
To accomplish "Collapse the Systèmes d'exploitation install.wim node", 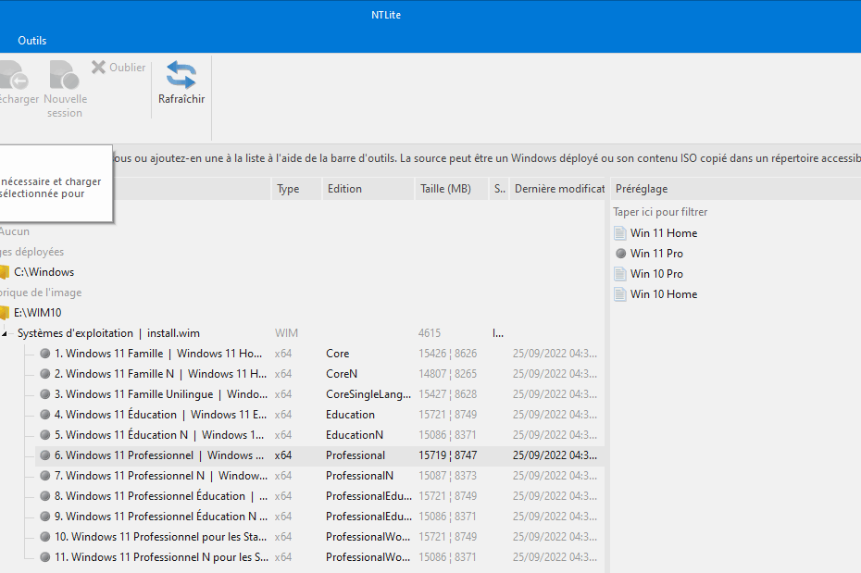I will [x=5, y=333].
